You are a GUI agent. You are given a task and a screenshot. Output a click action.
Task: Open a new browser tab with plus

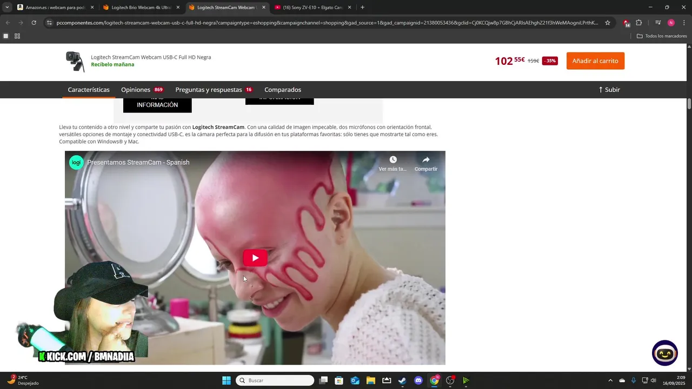[362, 8]
